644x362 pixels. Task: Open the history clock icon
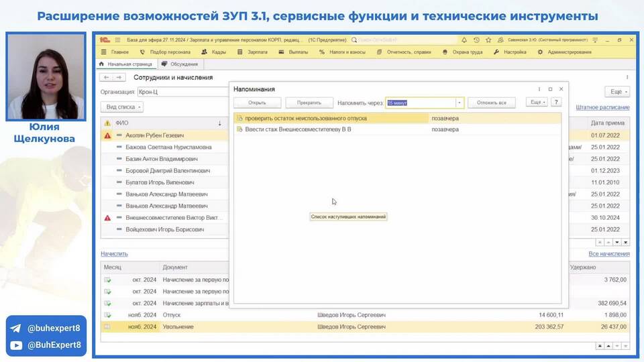pos(476,40)
